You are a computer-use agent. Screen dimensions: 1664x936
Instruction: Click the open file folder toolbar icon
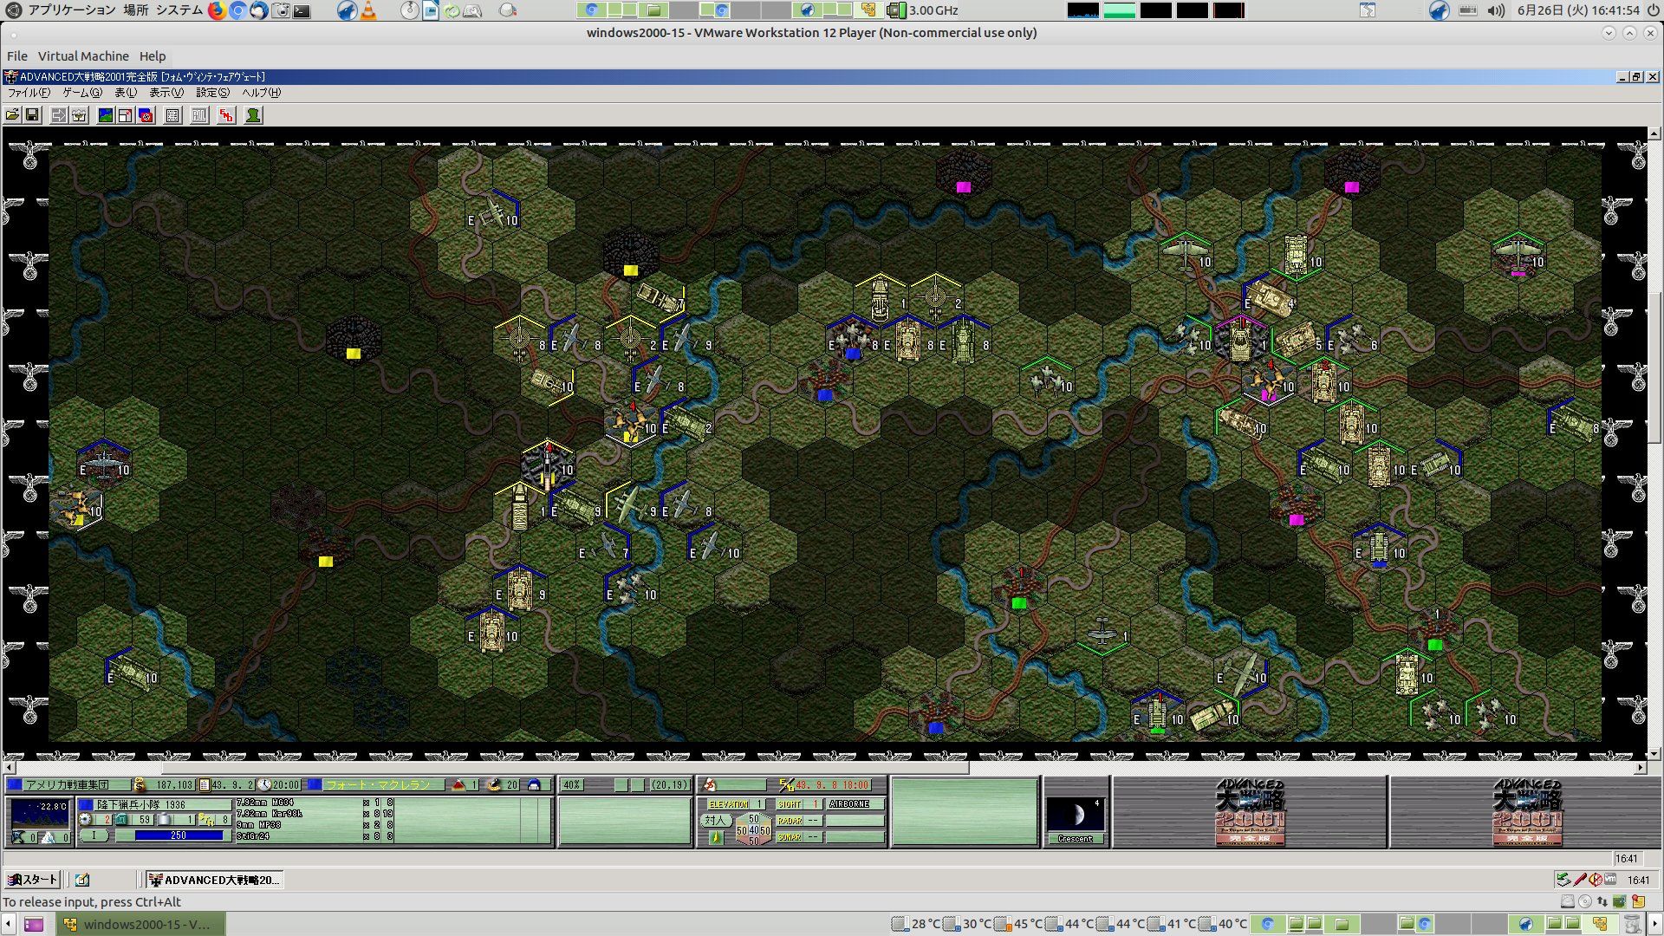pos(12,115)
